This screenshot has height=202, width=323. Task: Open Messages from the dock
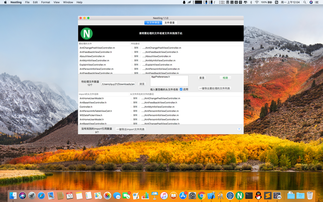[117, 196]
